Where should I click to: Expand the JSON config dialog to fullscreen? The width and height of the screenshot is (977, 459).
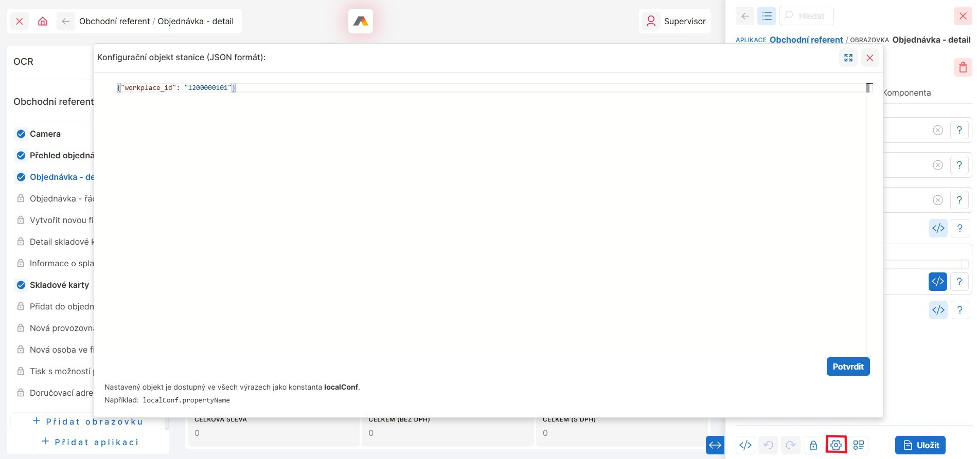tap(848, 58)
